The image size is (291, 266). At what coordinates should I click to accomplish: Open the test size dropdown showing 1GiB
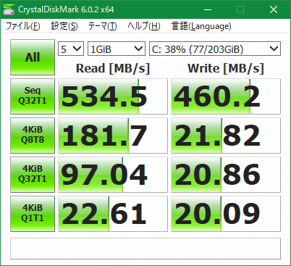click(117, 49)
